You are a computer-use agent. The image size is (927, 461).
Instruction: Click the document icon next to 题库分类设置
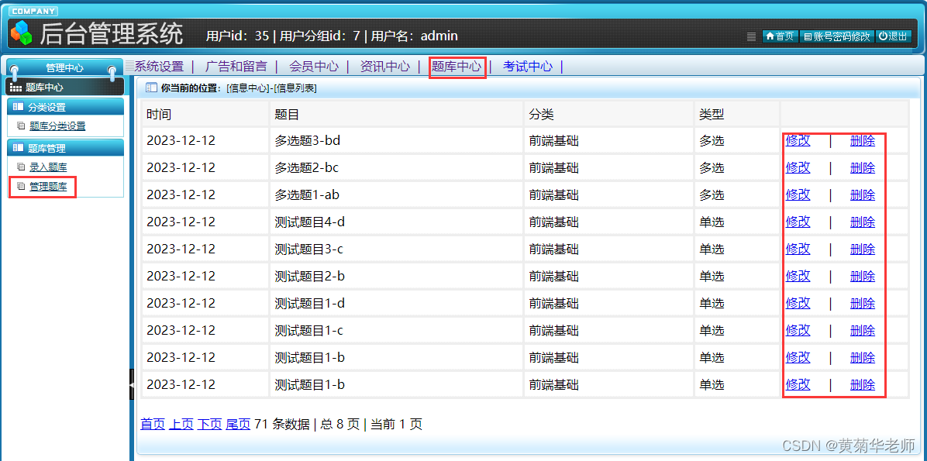pyautogui.click(x=21, y=125)
